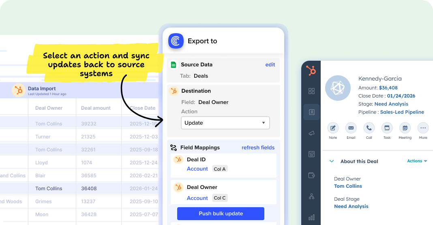433x225 pixels.
Task: Click the Deal Owner column header
Action: click(49, 108)
